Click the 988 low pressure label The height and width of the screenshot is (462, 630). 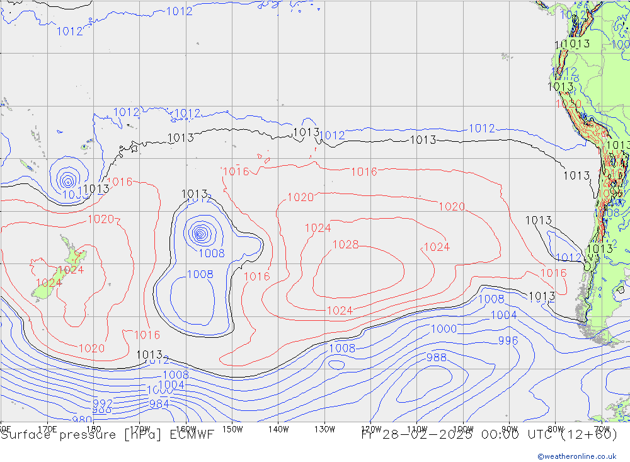click(436, 357)
